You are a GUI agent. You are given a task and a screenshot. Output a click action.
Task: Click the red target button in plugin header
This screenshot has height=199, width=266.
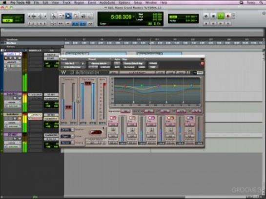coord(202,63)
